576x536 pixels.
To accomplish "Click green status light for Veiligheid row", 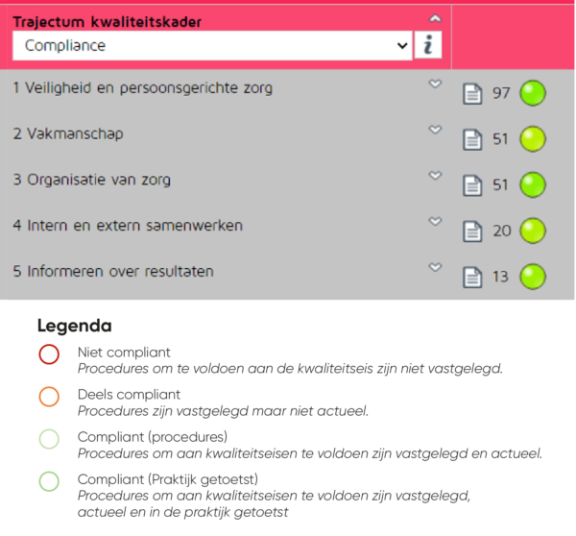I will click(x=533, y=93).
